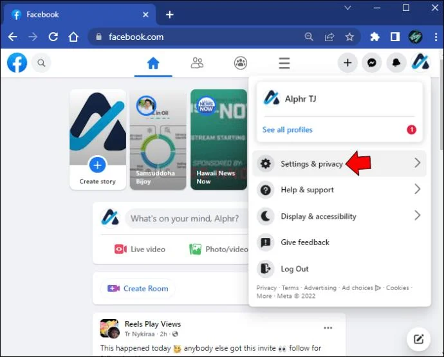This screenshot has width=444, height=357.
Task: Open Hawaii News Now story
Action: (219, 140)
